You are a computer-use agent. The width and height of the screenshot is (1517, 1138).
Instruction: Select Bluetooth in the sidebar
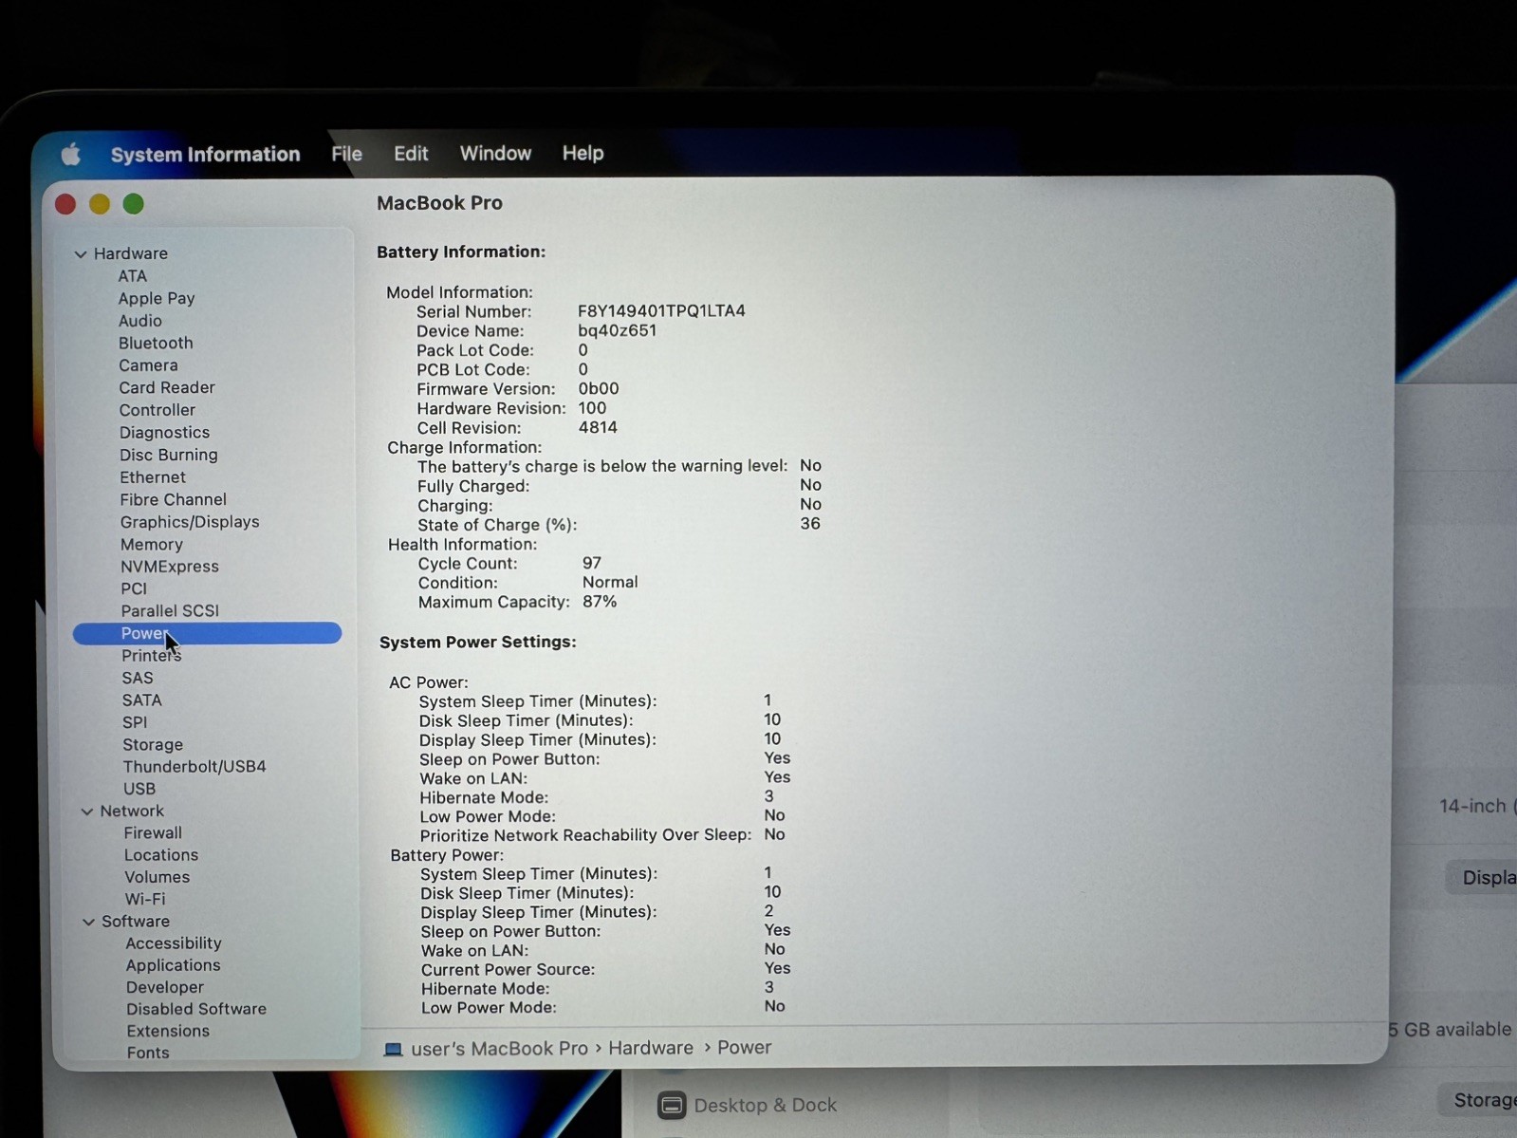tap(156, 343)
